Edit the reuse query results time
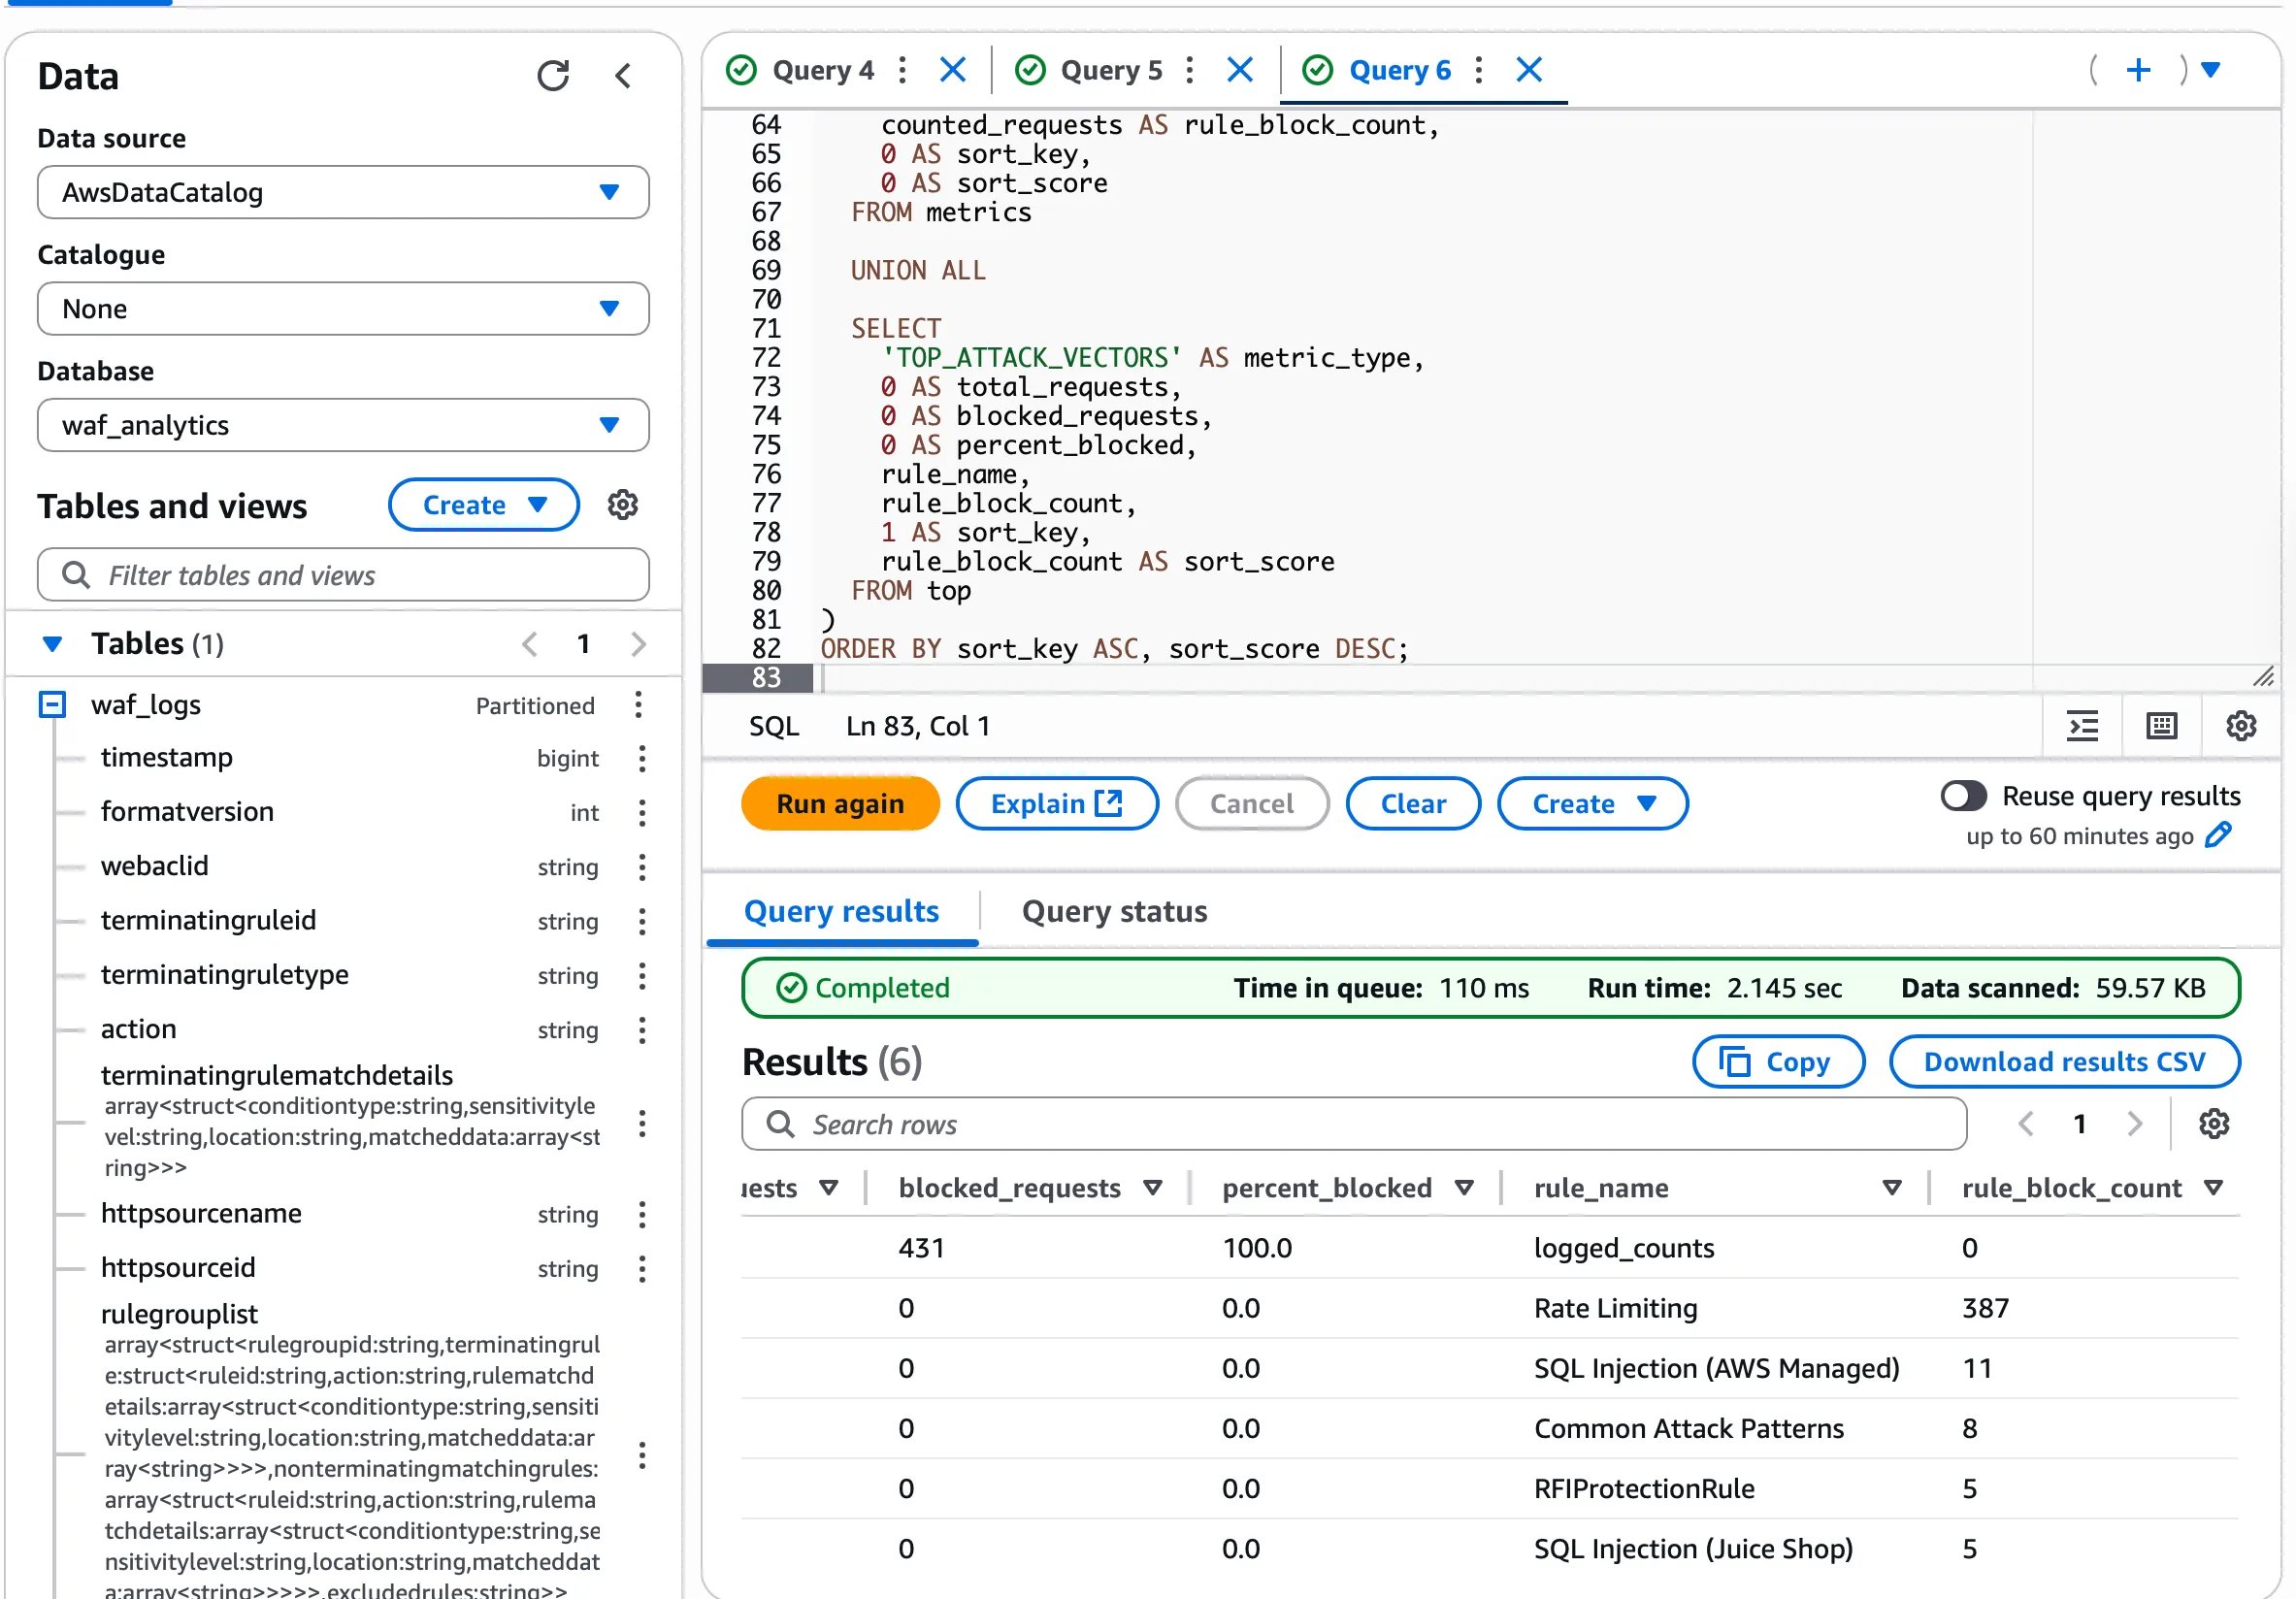2296x1599 pixels. click(x=2219, y=835)
